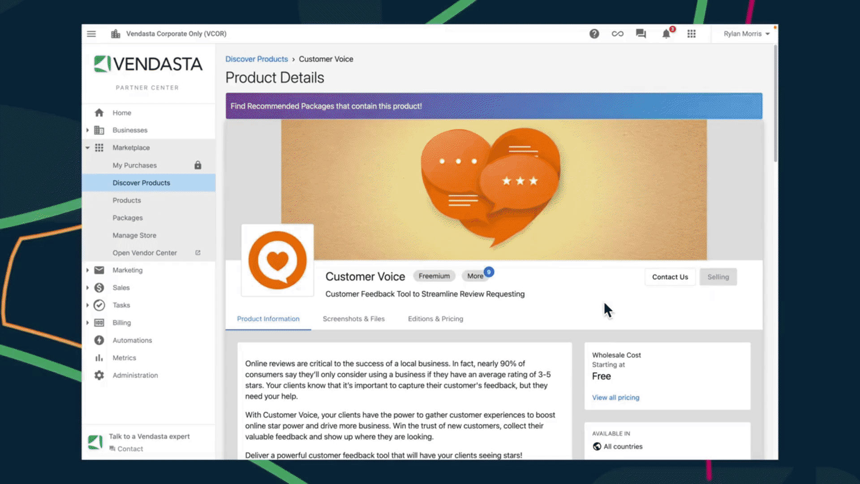This screenshot has width=860, height=484.
Task: Click the My Purchases lock icon toggle
Action: click(198, 165)
